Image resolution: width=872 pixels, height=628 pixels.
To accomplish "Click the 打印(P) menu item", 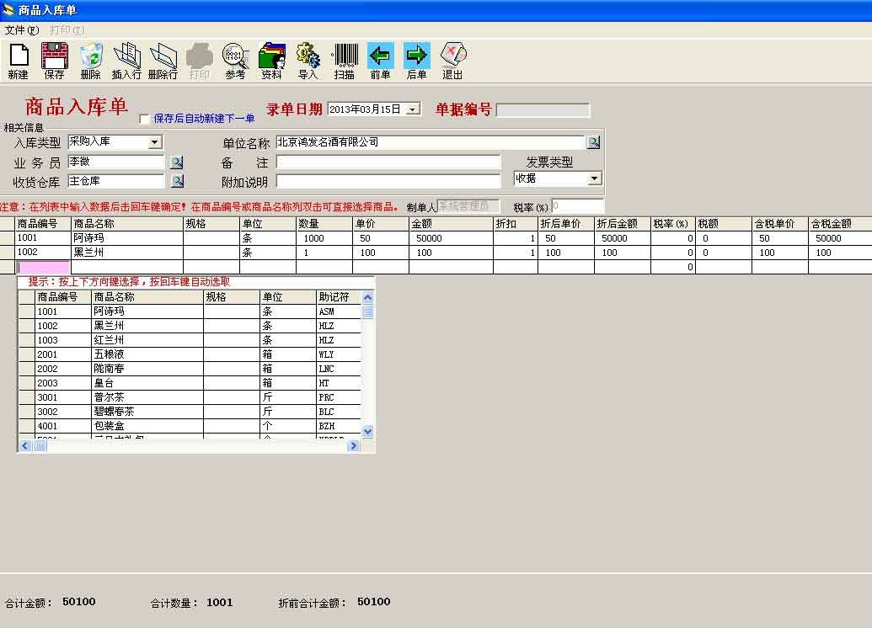I will (x=67, y=29).
